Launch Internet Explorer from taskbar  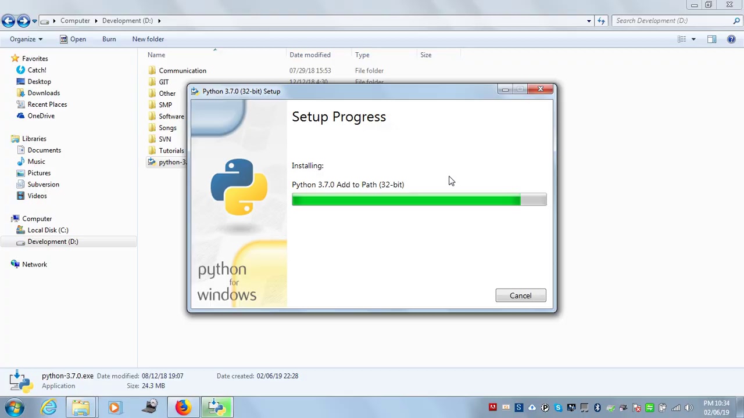49,408
